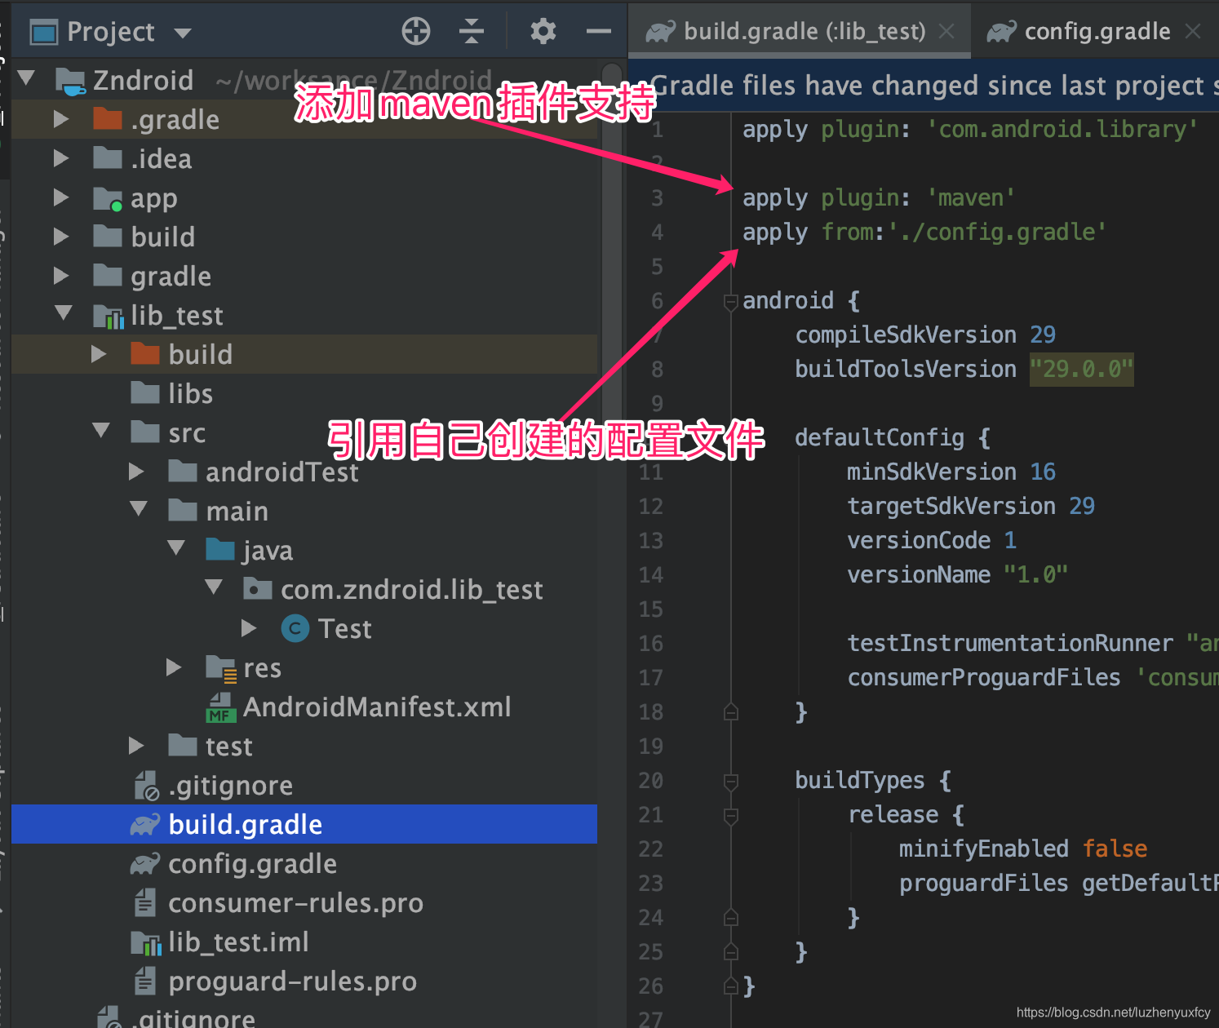The height and width of the screenshot is (1028, 1219).
Task: Fold the release block at line 21
Action: click(x=731, y=816)
